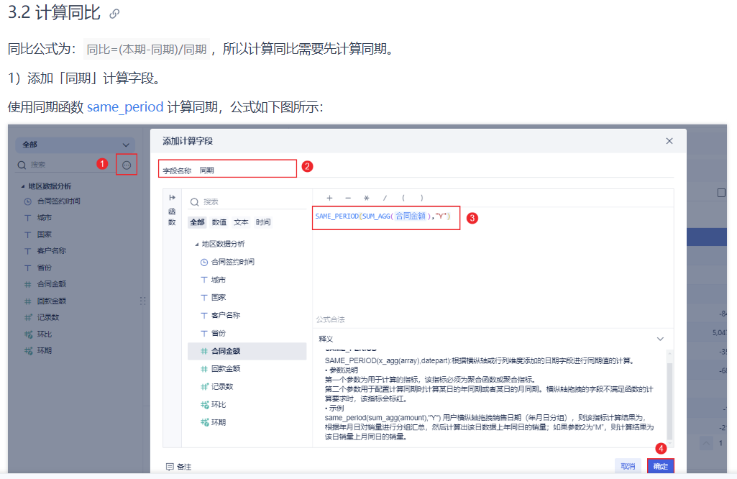Insert plus operator into formula
Viewport: 737px width, 479px height.
click(329, 198)
